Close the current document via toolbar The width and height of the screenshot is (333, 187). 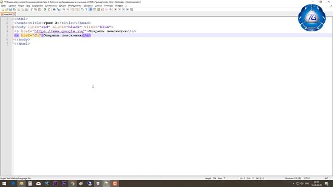click(19, 9)
